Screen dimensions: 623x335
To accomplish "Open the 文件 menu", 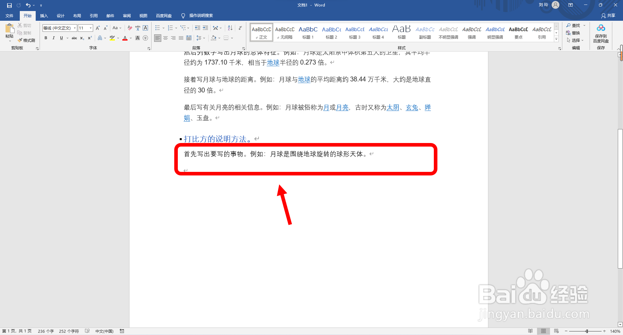I will [9, 16].
